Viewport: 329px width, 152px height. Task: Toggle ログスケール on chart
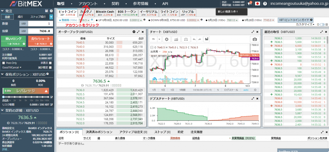(231, 90)
